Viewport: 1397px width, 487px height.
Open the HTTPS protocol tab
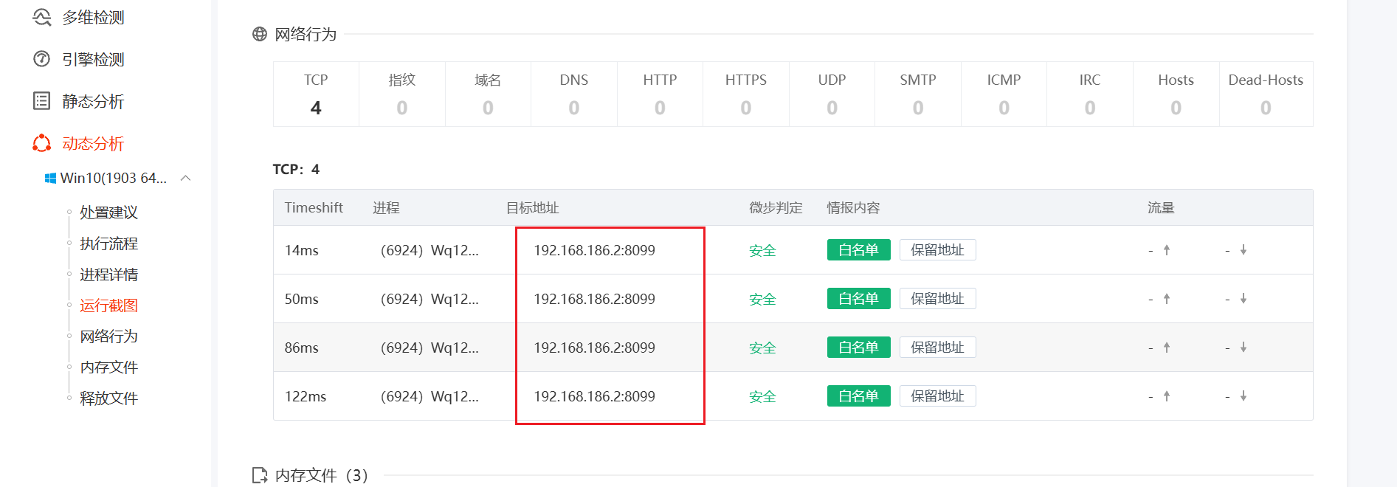745,94
